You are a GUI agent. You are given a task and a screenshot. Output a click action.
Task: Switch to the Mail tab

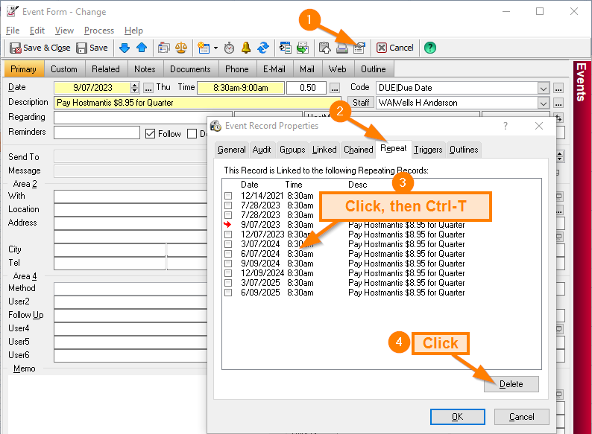coord(307,69)
